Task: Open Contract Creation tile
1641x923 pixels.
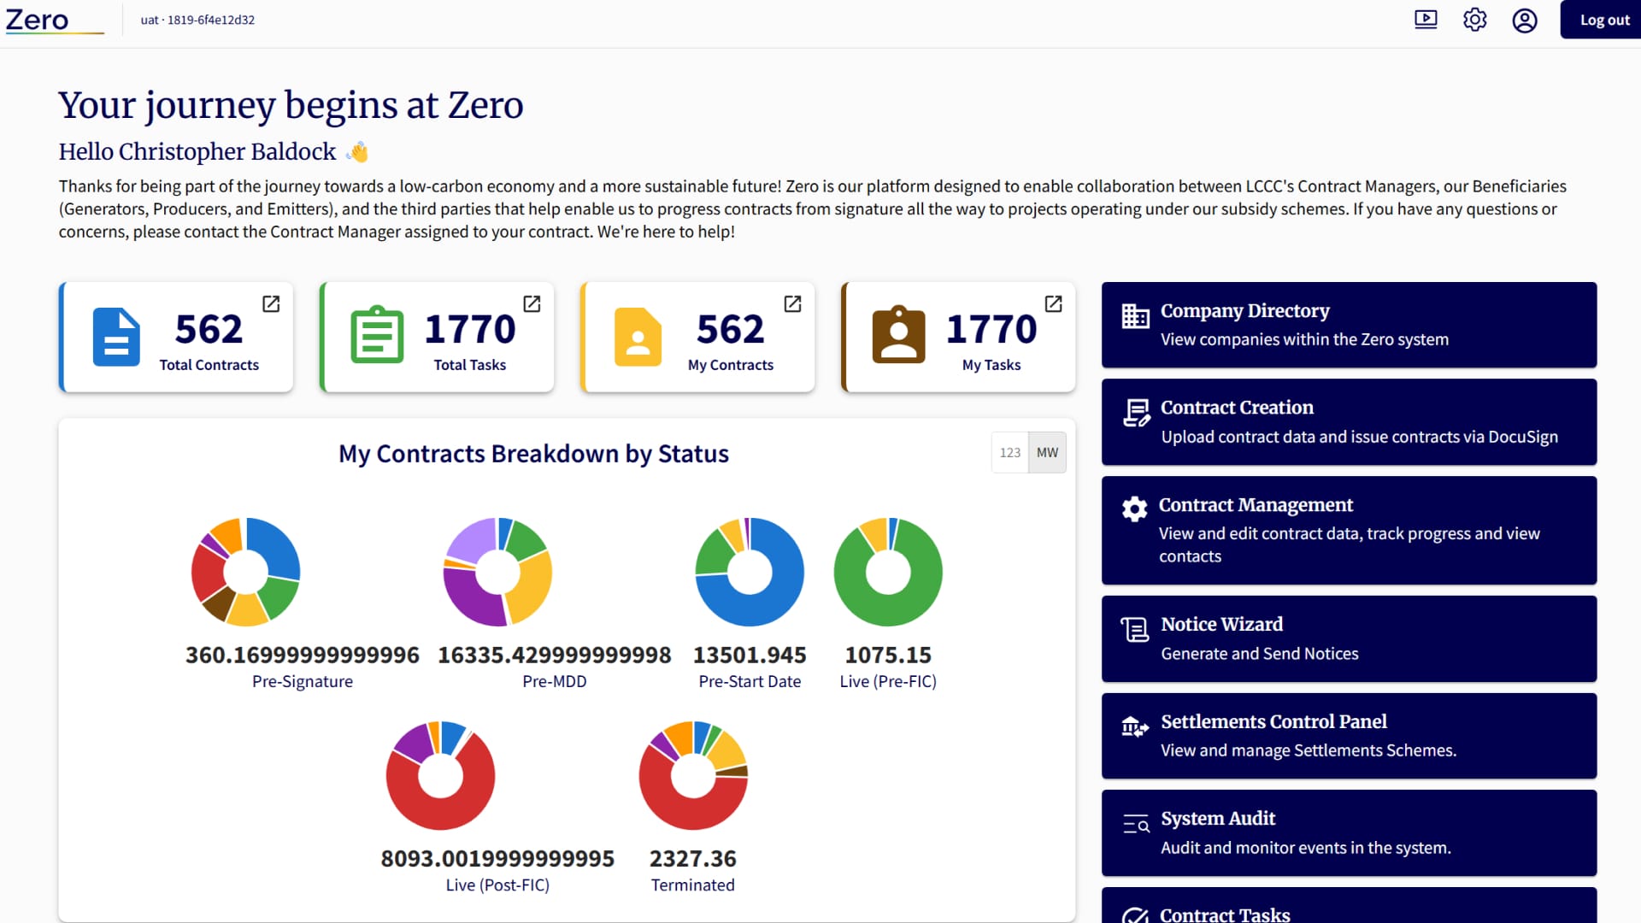Action: point(1349,421)
